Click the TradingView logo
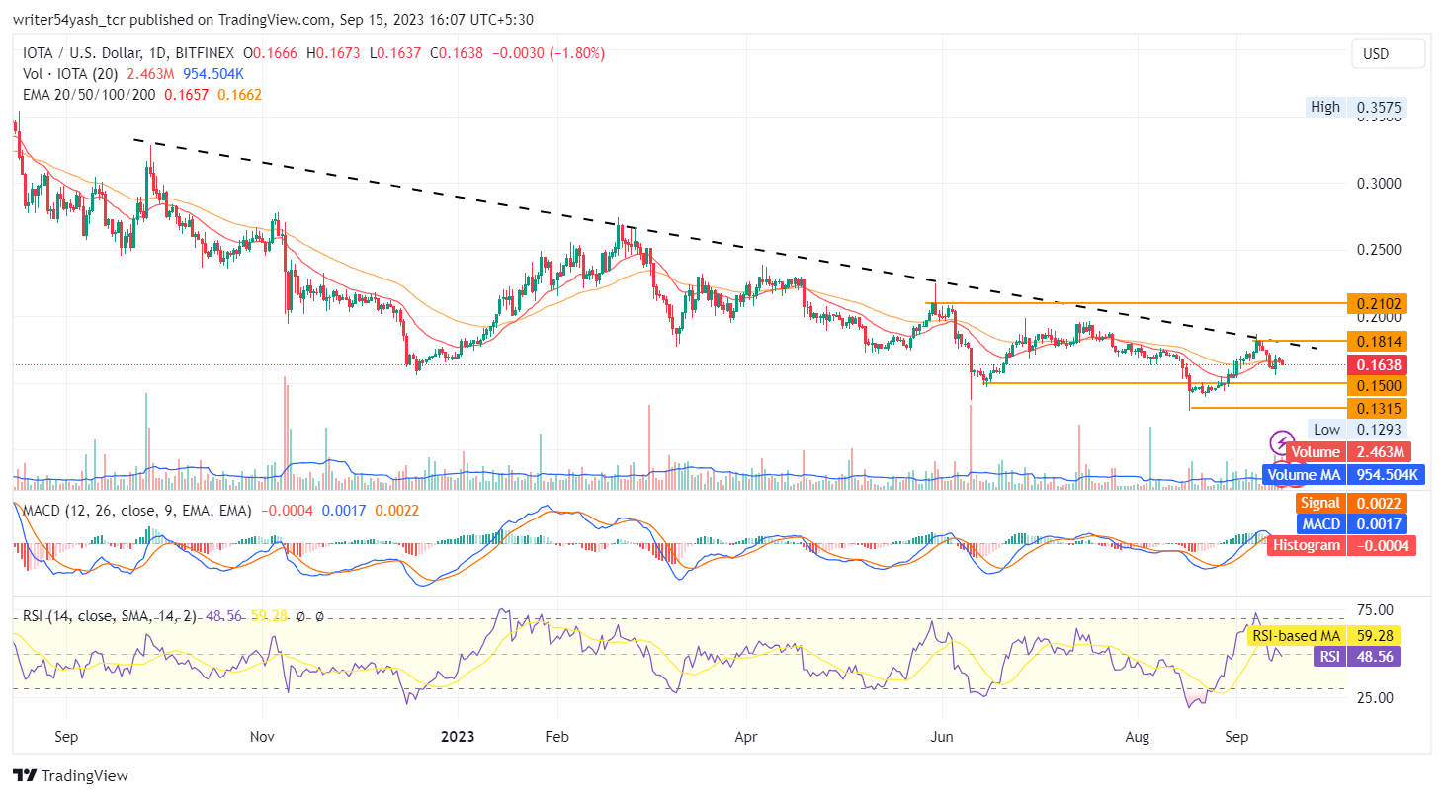 (x=70, y=775)
